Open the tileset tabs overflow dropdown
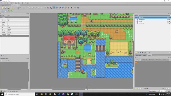Screen dimensions: 171x96 coord(170,60)
